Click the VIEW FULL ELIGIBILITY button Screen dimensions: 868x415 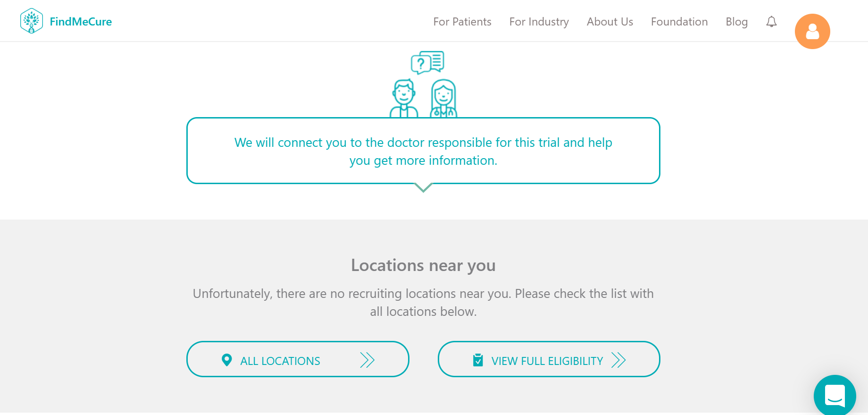pyautogui.click(x=549, y=359)
